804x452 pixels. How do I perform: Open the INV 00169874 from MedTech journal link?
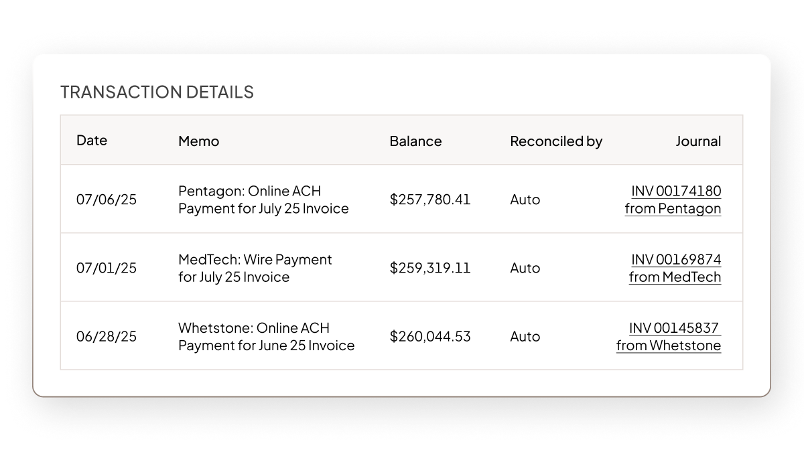click(676, 267)
